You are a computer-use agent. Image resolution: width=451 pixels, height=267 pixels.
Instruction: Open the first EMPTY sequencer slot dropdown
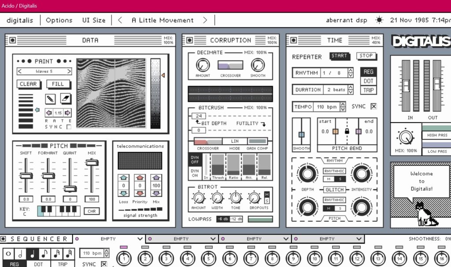(x=108, y=239)
